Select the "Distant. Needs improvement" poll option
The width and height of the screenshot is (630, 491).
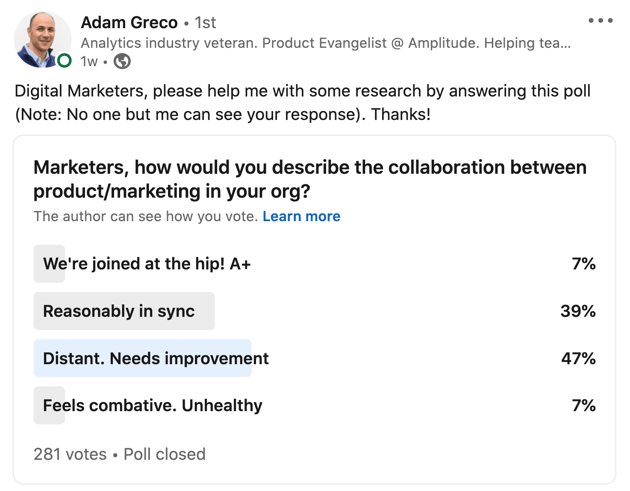pos(156,359)
